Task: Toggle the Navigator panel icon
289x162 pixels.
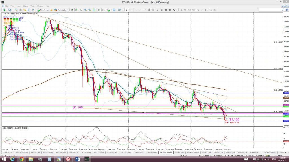Action: pyautogui.click(x=25, y=10)
